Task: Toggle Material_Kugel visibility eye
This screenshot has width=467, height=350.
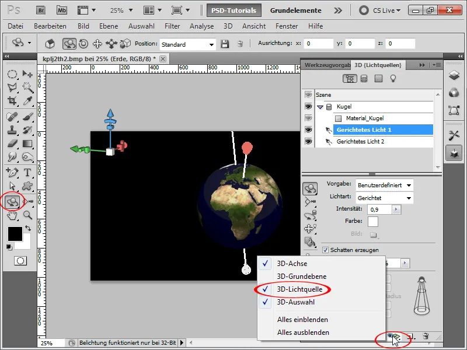Action: (x=308, y=118)
